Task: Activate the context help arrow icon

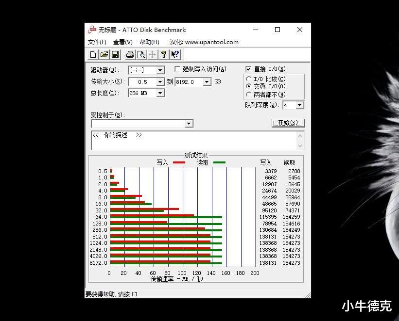Action: (x=175, y=54)
